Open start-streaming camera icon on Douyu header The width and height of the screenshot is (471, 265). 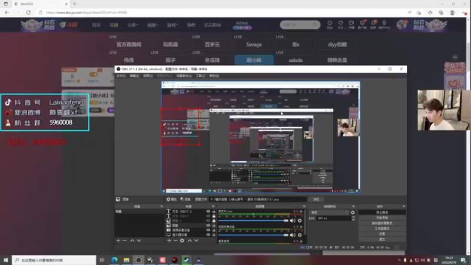351,25
